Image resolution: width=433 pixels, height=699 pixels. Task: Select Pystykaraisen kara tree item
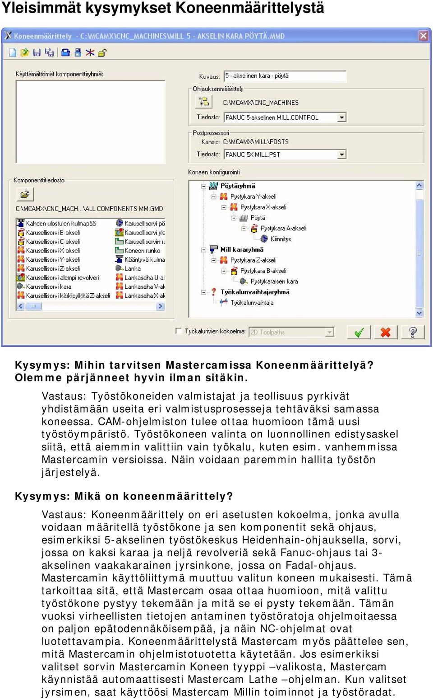pos(274,281)
